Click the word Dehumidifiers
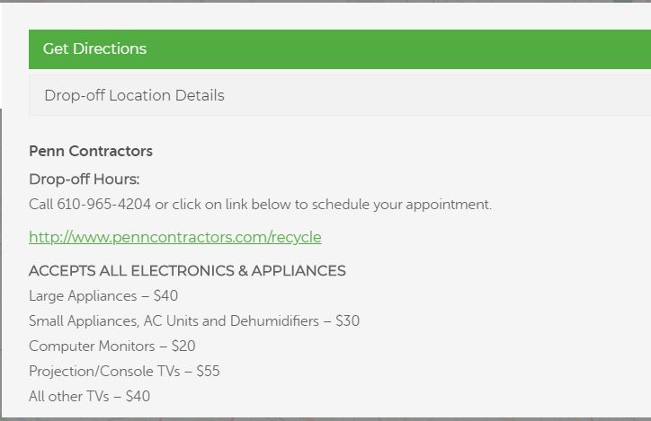 pyautogui.click(x=274, y=320)
